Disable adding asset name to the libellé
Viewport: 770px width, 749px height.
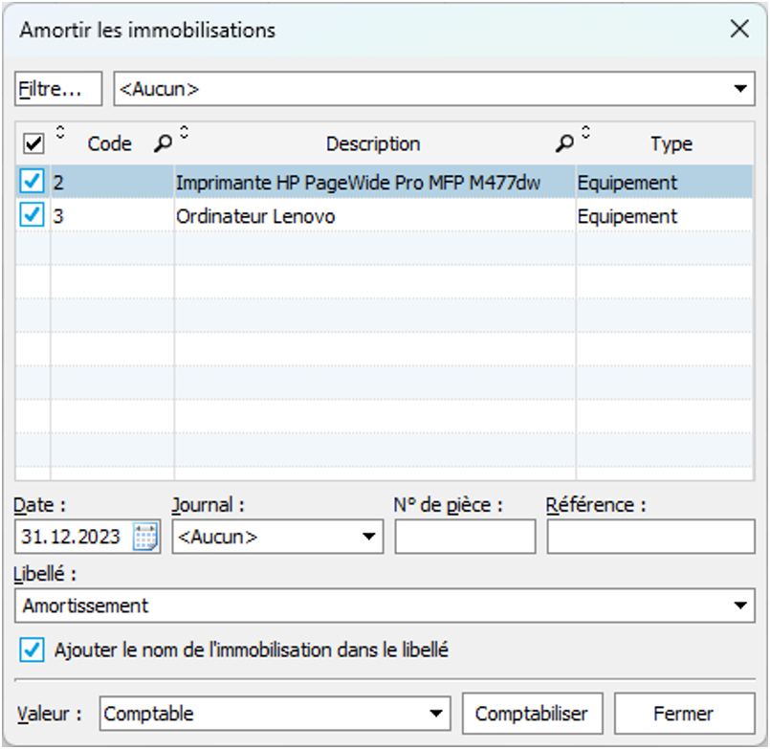tap(33, 650)
